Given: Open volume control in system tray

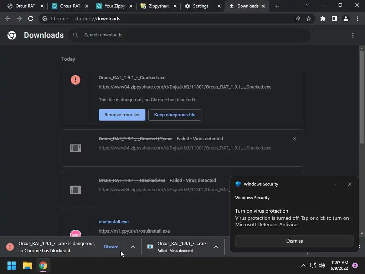Looking at the screenshot, I should 322,265.
